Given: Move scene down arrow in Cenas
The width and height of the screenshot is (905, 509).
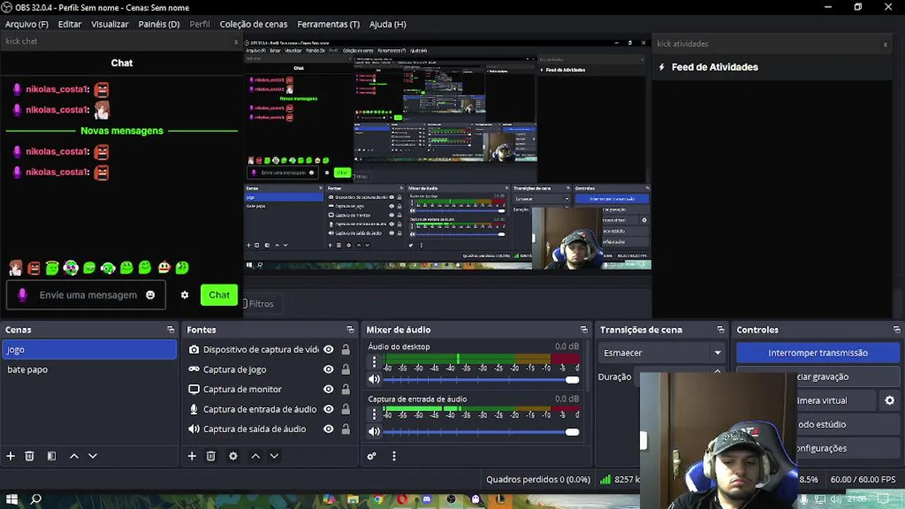Looking at the screenshot, I should (x=93, y=456).
